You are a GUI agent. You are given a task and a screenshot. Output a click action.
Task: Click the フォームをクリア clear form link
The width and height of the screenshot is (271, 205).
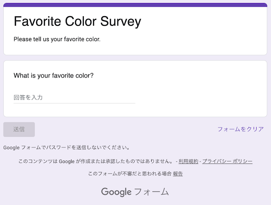pyautogui.click(x=241, y=129)
